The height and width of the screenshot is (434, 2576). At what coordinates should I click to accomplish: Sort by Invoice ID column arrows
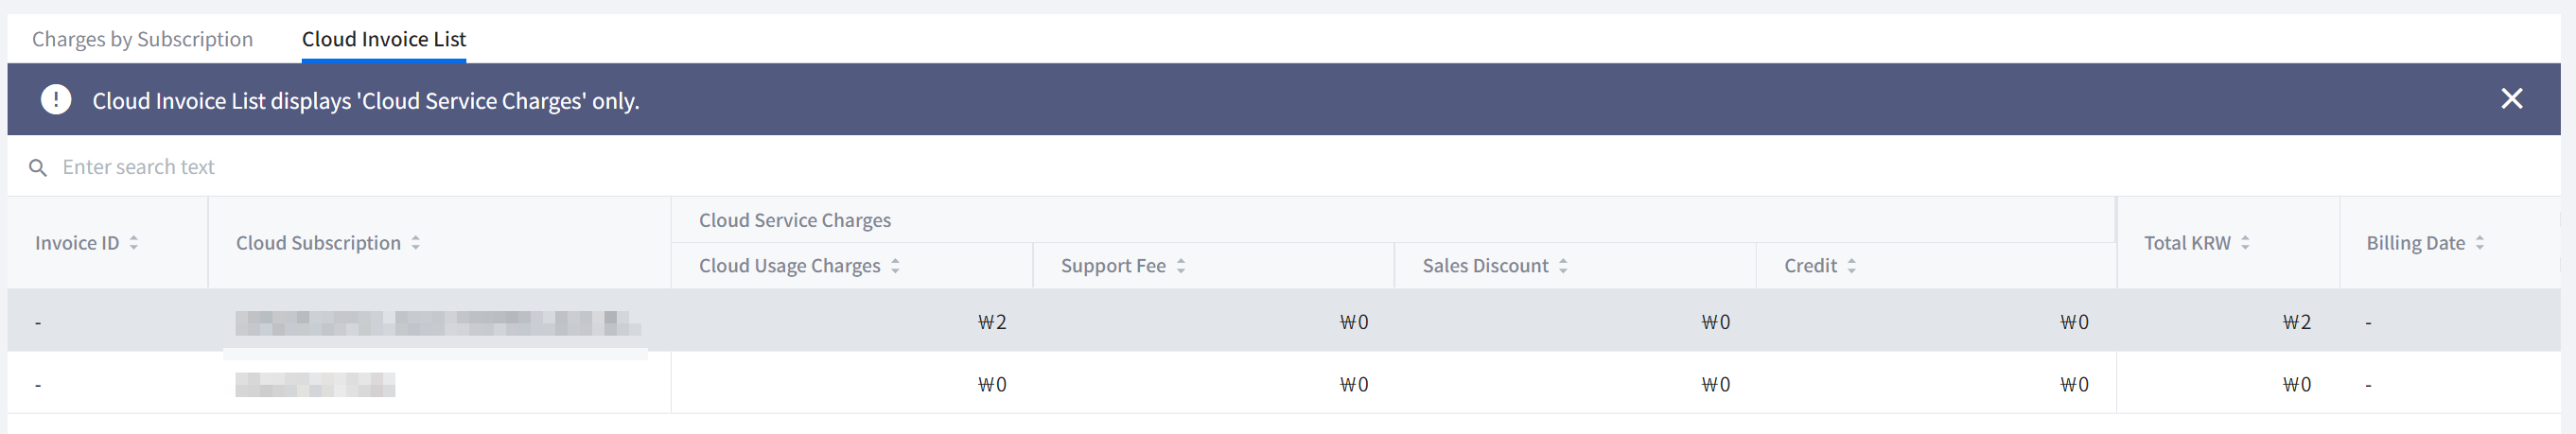134,243
